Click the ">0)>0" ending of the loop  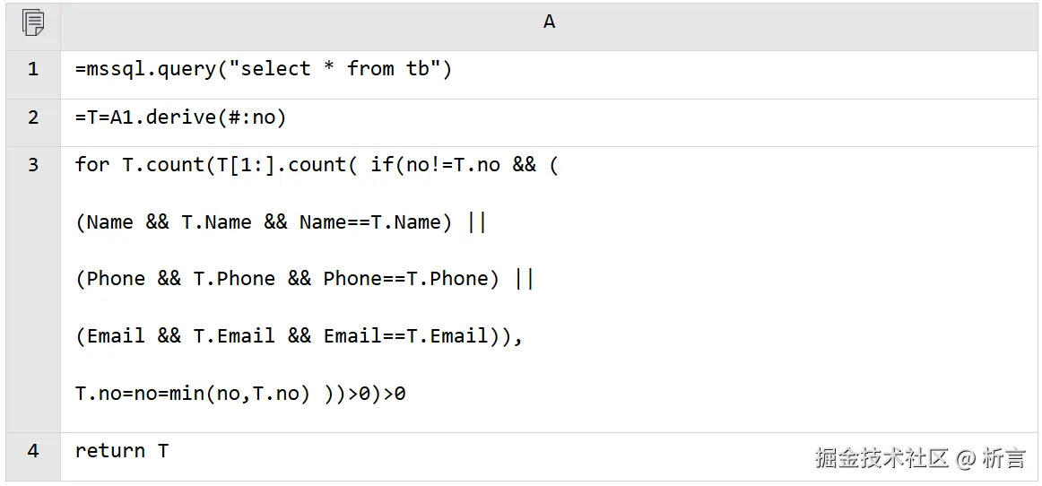(x=376, y=395)
